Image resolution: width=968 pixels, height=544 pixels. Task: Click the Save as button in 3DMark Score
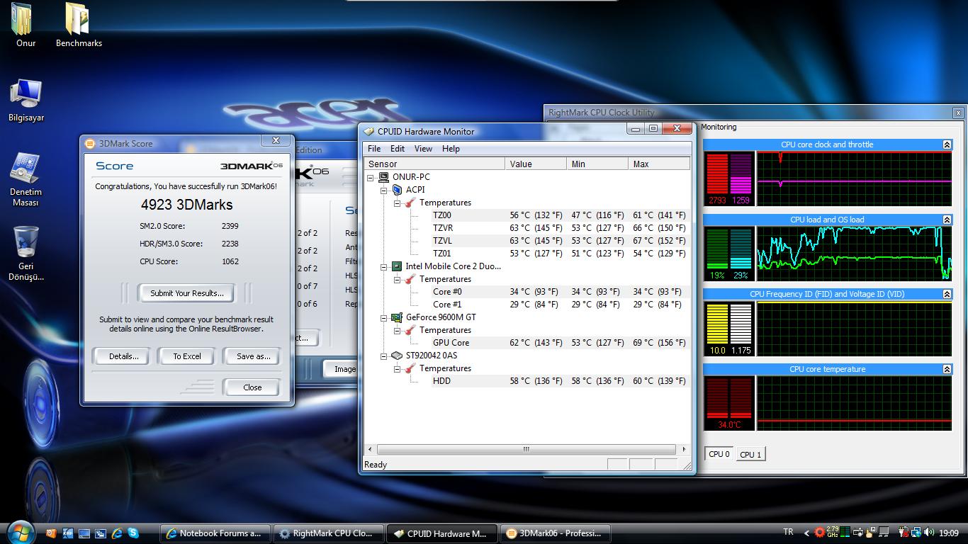click(252, 356)
